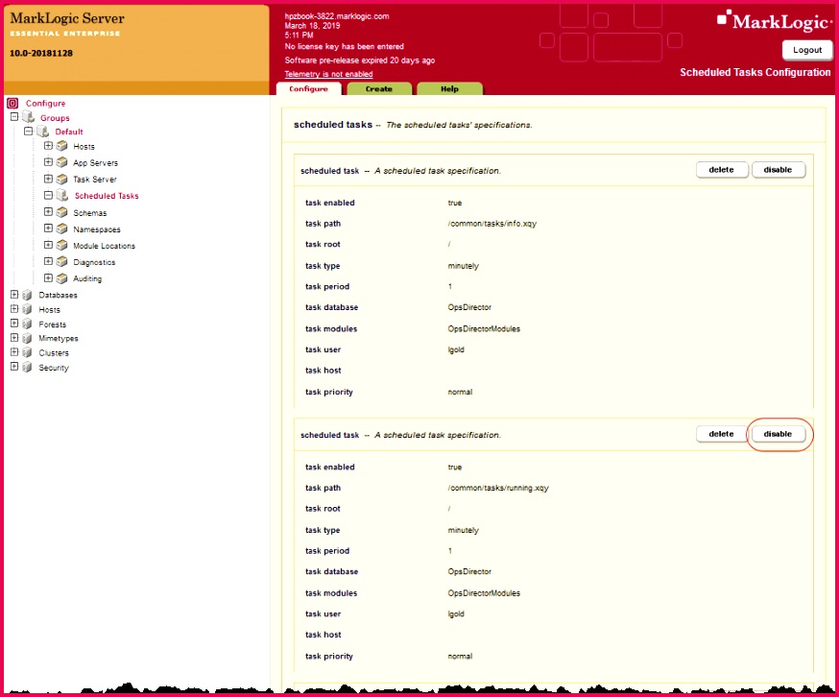Click the '/common/tasks/info.xqy' task path
839x697 pixels.
[x=492, y=224]
